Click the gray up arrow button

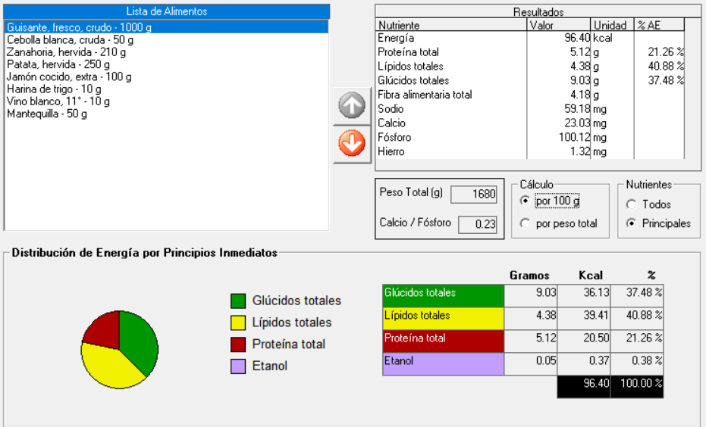[351, 107]
